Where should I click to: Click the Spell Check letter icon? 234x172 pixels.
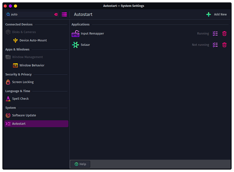8,99
